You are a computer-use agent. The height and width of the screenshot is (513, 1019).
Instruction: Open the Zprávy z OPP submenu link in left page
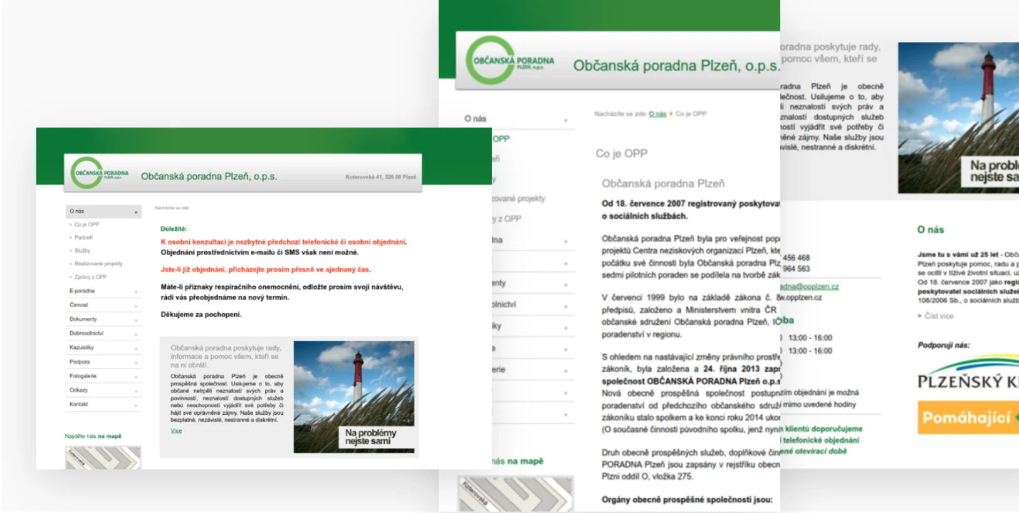click(90, 277)
